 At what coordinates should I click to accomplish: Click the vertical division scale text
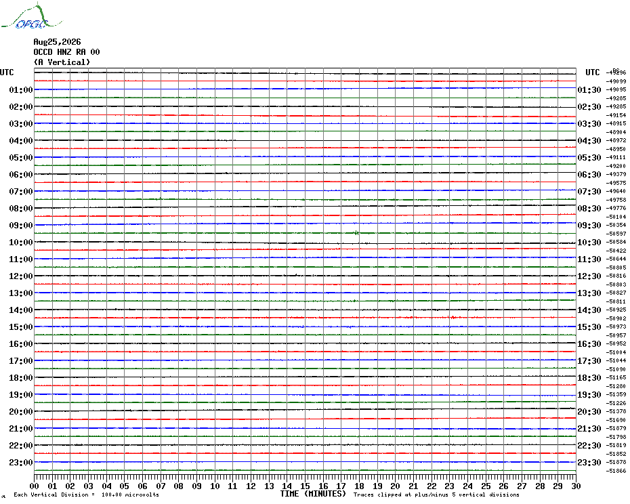coord(87,495)
